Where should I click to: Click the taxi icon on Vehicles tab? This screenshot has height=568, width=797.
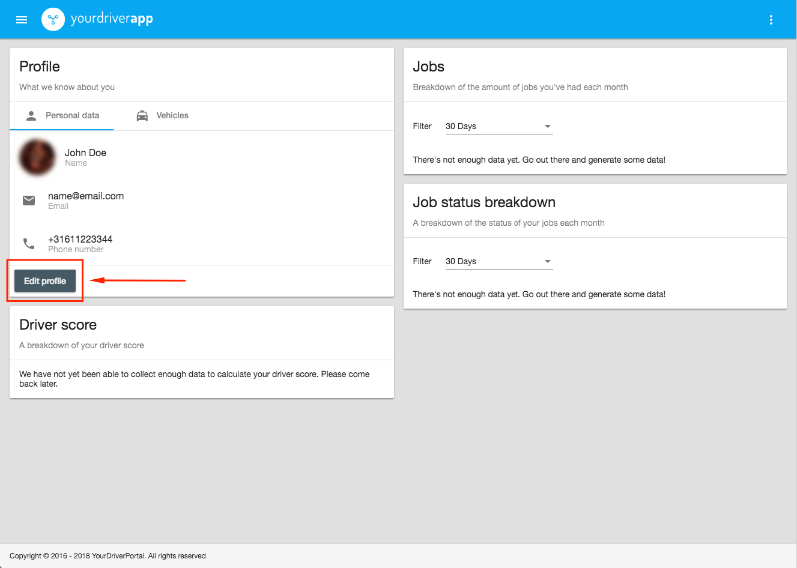pyautogui.click(x=142, y=115)
